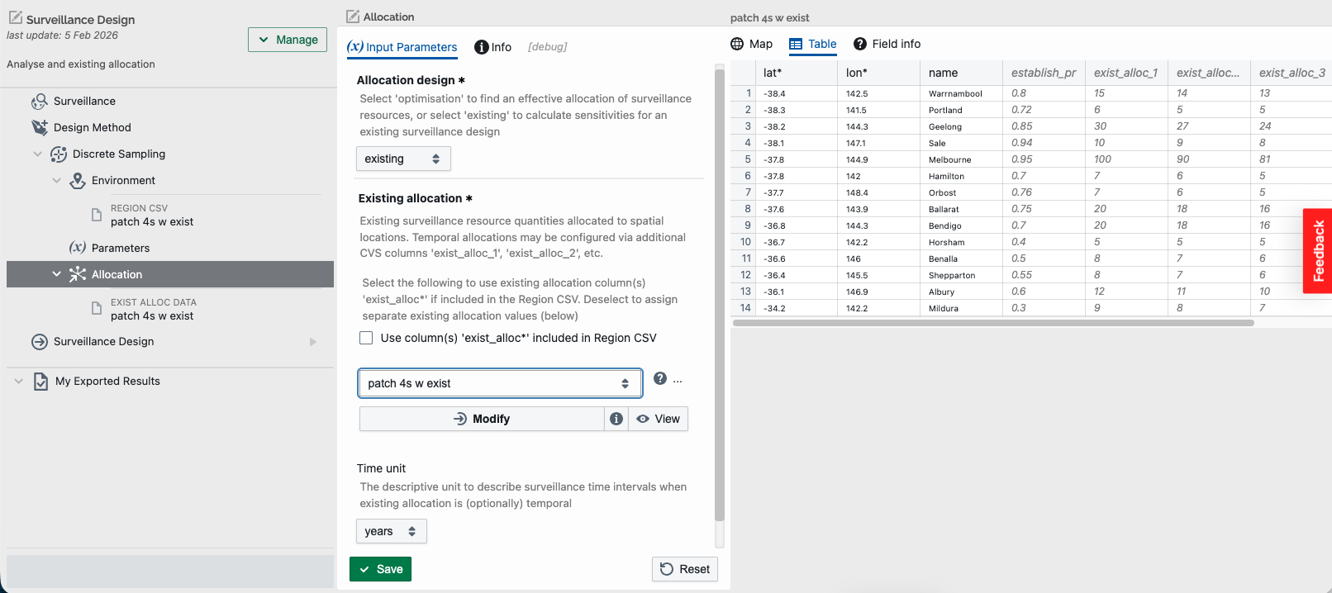Image resolution: width=1332 pixels, height=593 pixels.
Task: Open the Field info tab
Action: pyautogui.click(x=887, y=44)
